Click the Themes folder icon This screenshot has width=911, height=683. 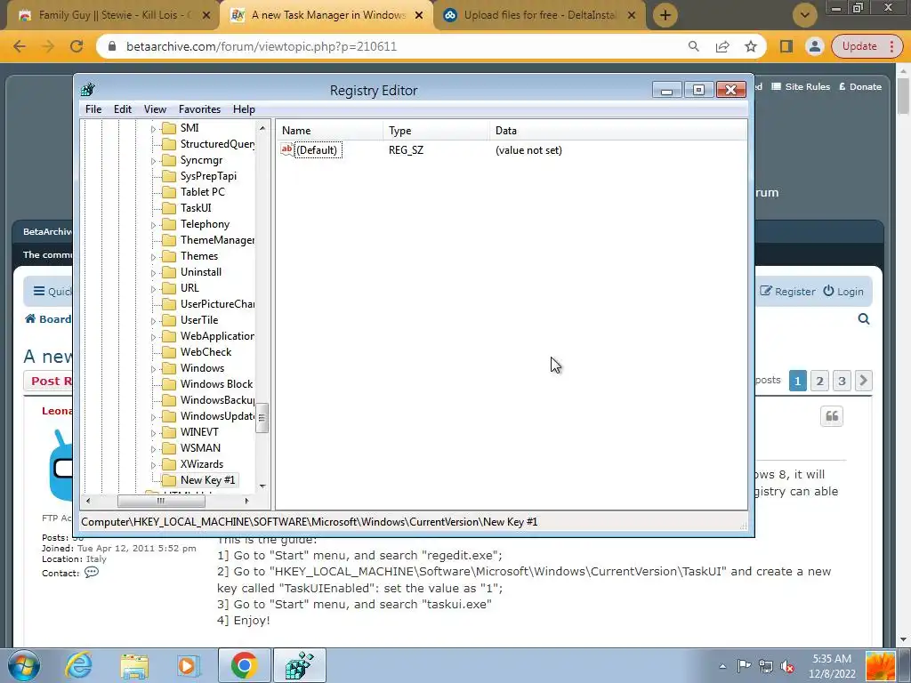click(169, 256)
